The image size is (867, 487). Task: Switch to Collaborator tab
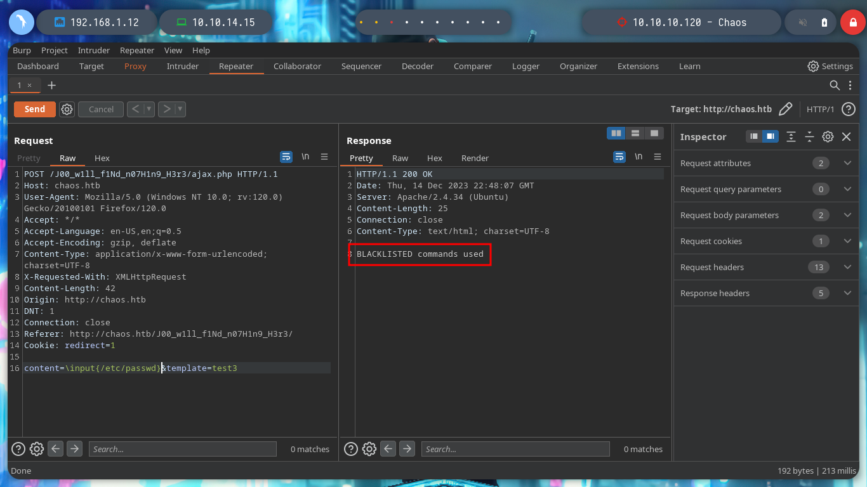pyautogui.click(x=297, y=66)
